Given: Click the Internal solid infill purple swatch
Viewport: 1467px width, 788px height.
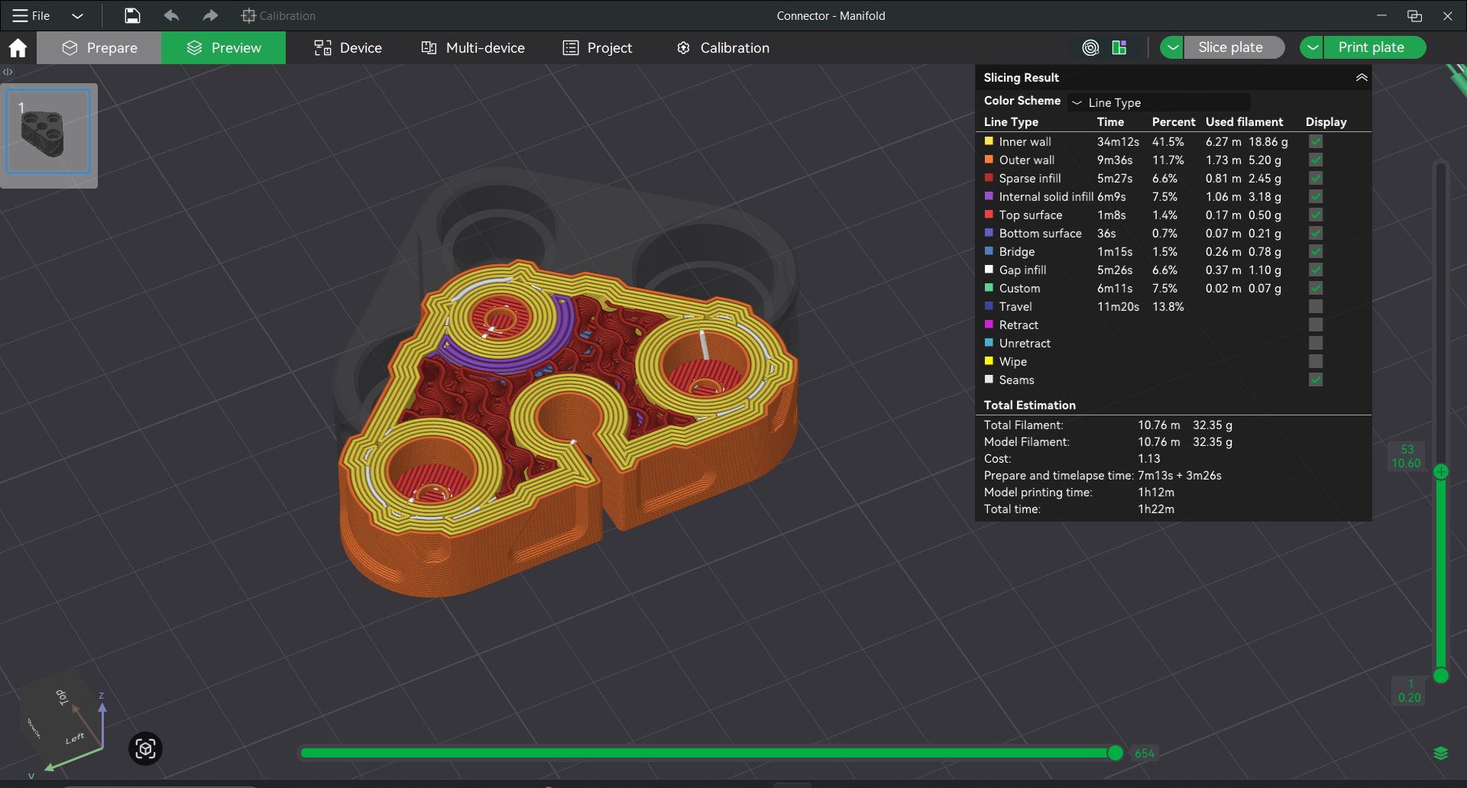Looking at the screenshot, I should [989, 196].
